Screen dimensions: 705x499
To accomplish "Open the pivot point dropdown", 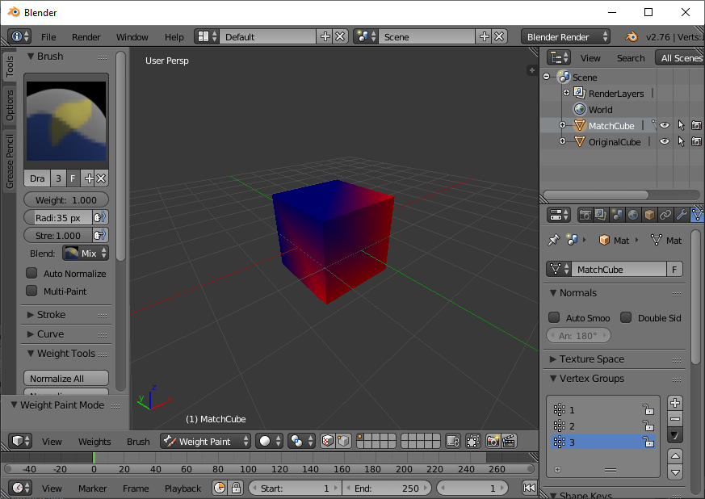I will click(301, 441).
